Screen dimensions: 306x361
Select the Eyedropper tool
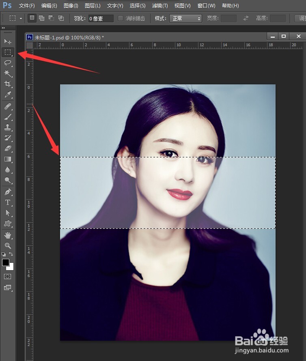point(8,95)
